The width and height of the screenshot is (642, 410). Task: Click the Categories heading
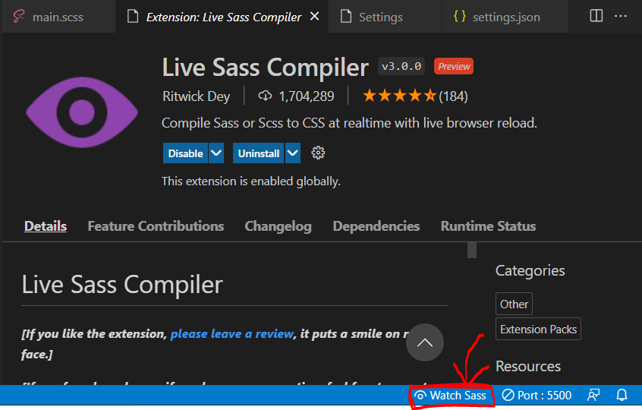pos(530,271)
